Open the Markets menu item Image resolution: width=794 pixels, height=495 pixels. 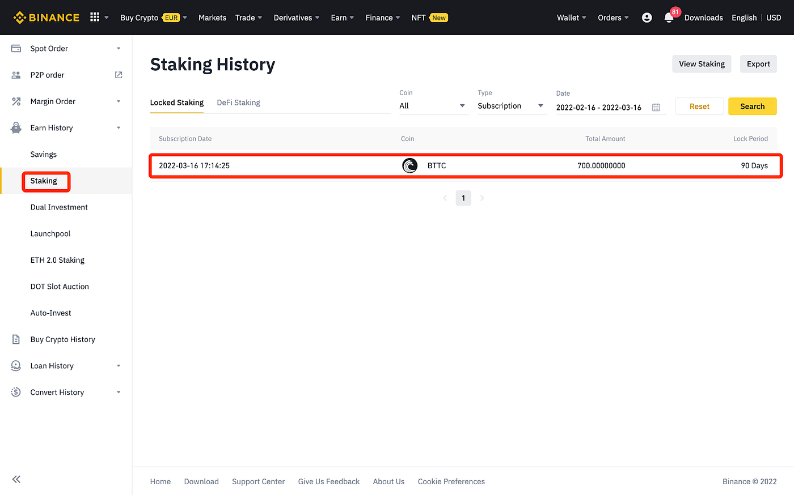click(x=212, y=18)
